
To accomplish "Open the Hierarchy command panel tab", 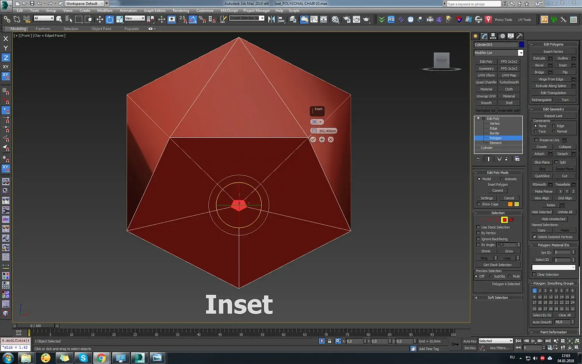I will click(x=493, y=36).
